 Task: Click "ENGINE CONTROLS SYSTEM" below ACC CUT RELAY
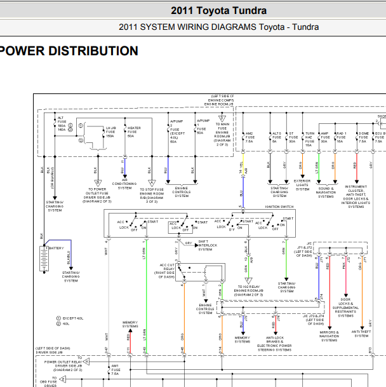coord(205,309)
